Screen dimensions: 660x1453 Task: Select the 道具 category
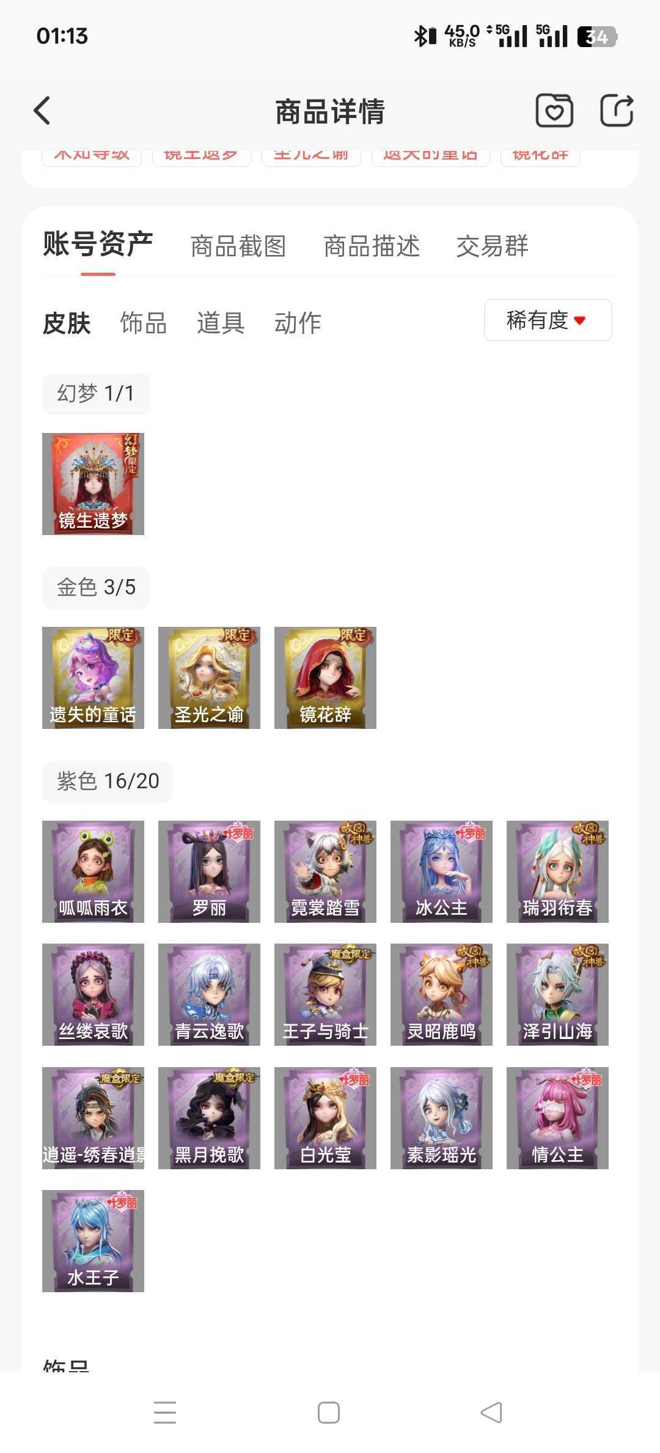point(221,323)
